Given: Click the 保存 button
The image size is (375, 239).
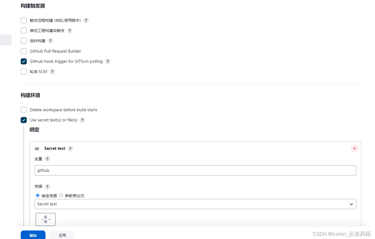Looking at the screenshot, I should coord(33,235).
